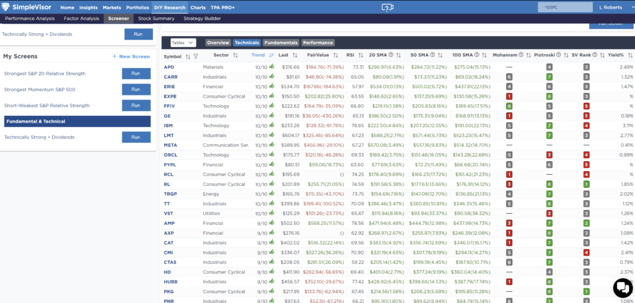635x303 pixels.
Task: Click thumbs-up trend icon for APD row
Action: [x=271, y=66]
